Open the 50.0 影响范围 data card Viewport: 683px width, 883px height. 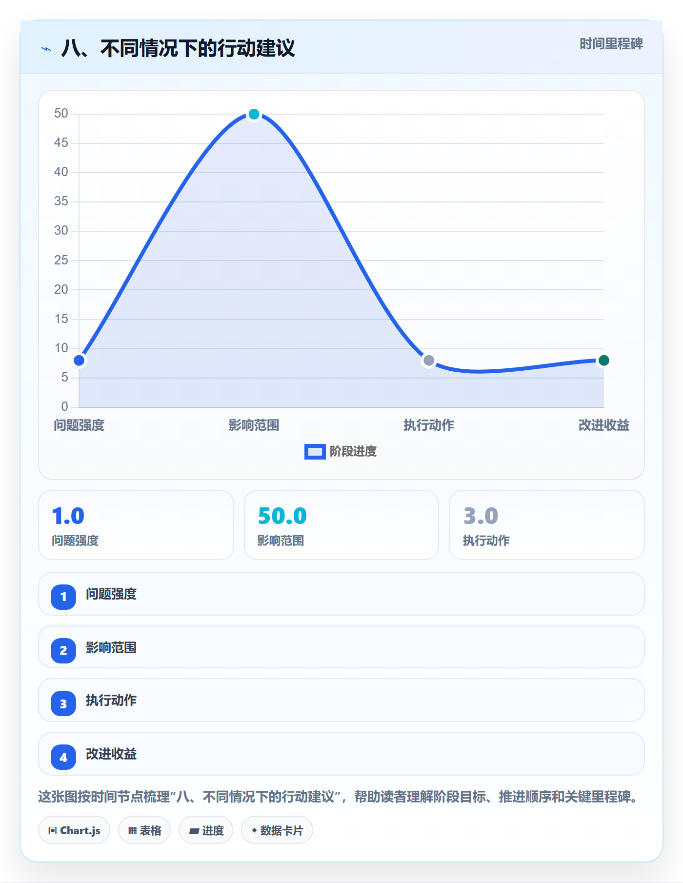[x=341, y=525]
